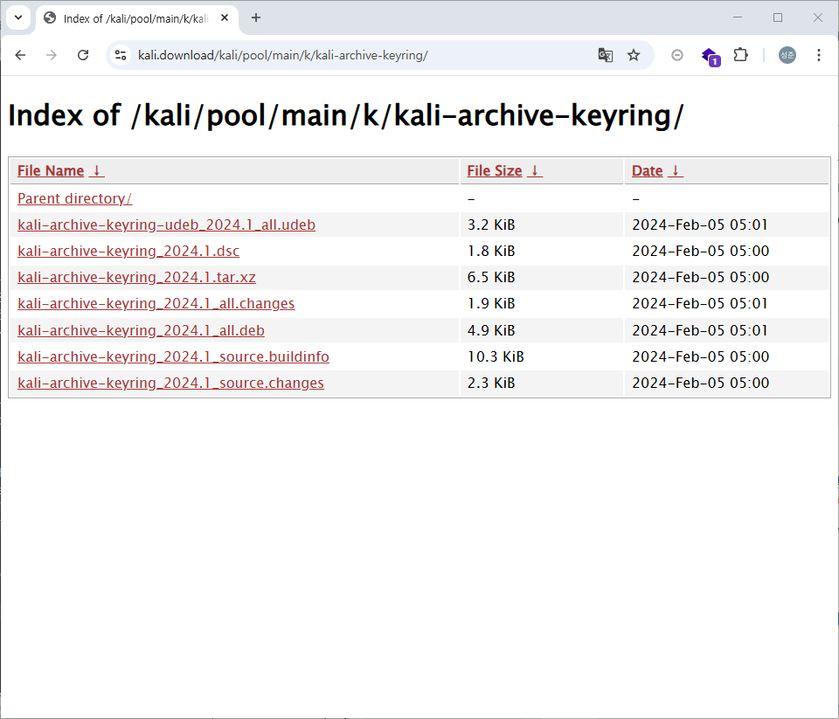Download kali-archive-keyring_2024.1.tar.xz
The height and width of the screenshot is (719, 839).
click(x=136, y=277)
